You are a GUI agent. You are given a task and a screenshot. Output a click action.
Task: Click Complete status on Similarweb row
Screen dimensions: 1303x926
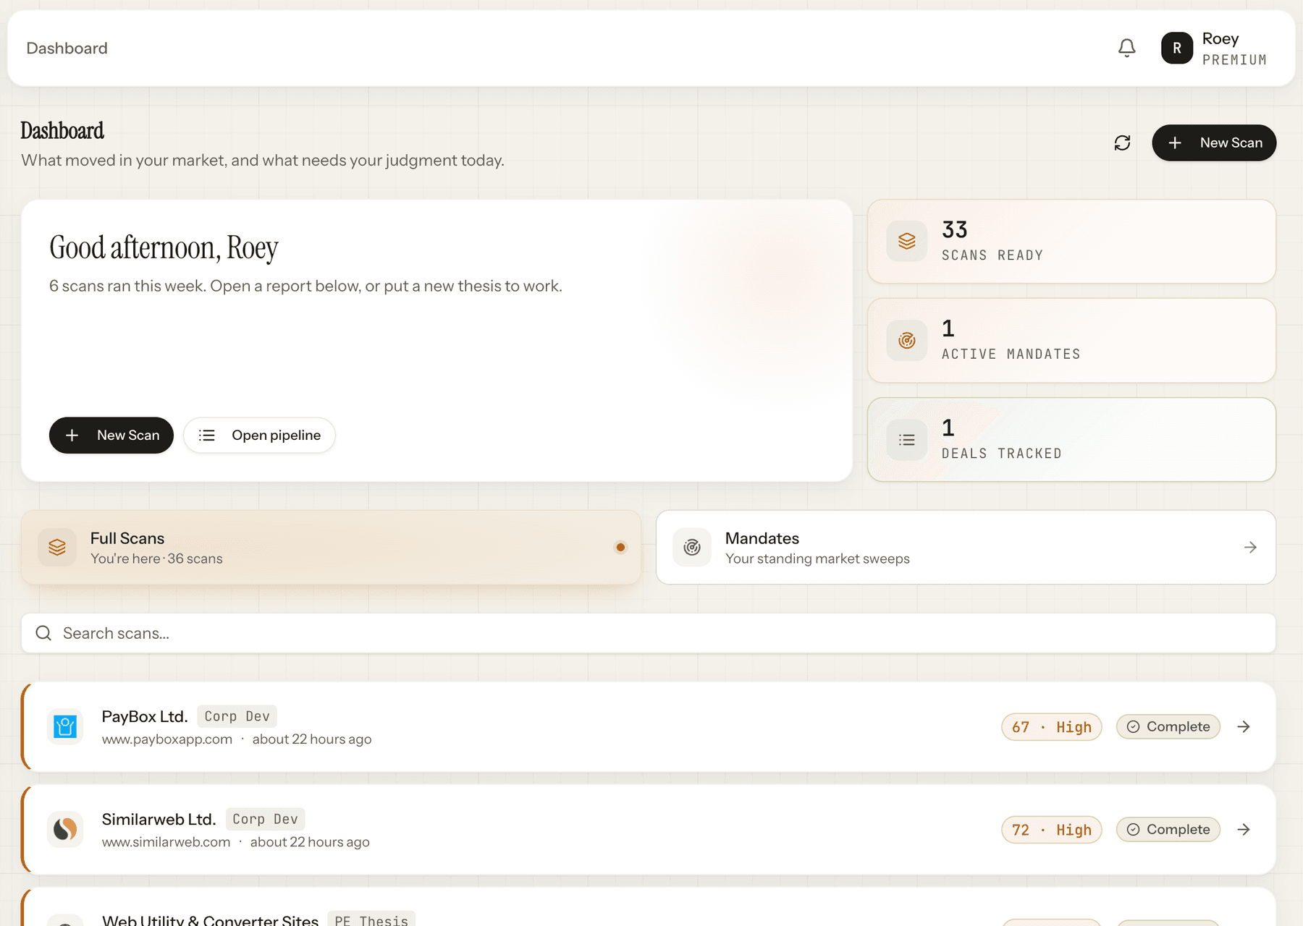1168,829
